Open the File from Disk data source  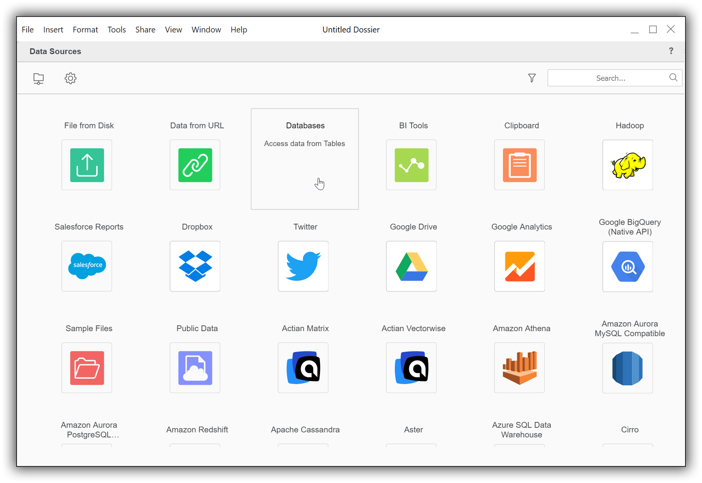[87, 165]
